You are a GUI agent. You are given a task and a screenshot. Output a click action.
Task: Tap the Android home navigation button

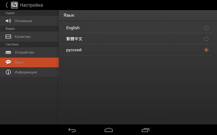click(x=109, y=130)
